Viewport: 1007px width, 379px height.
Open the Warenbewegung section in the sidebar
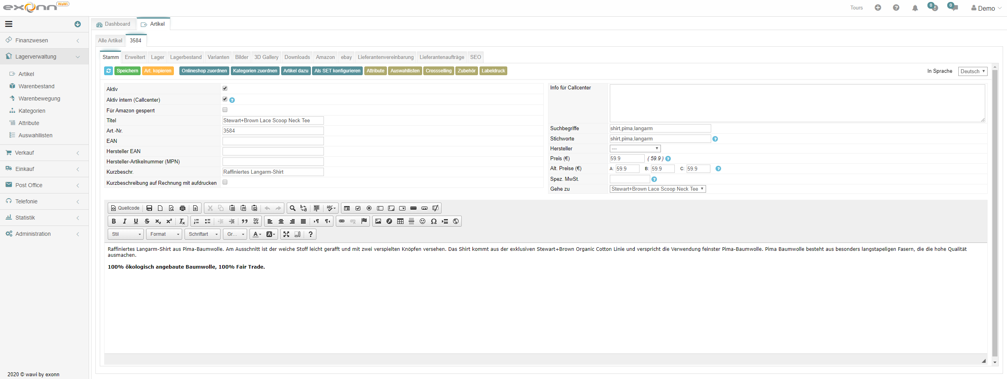40,98
